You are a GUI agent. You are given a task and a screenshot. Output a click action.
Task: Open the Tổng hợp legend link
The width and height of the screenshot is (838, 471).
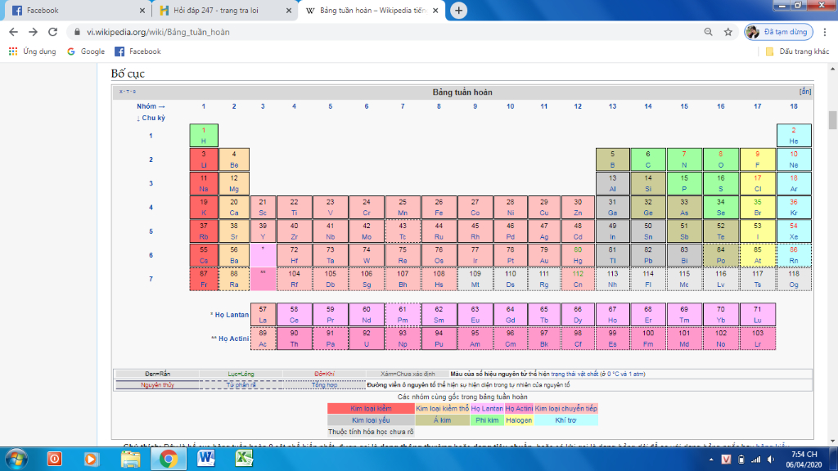pyautogui.click(x=324, y=384)
